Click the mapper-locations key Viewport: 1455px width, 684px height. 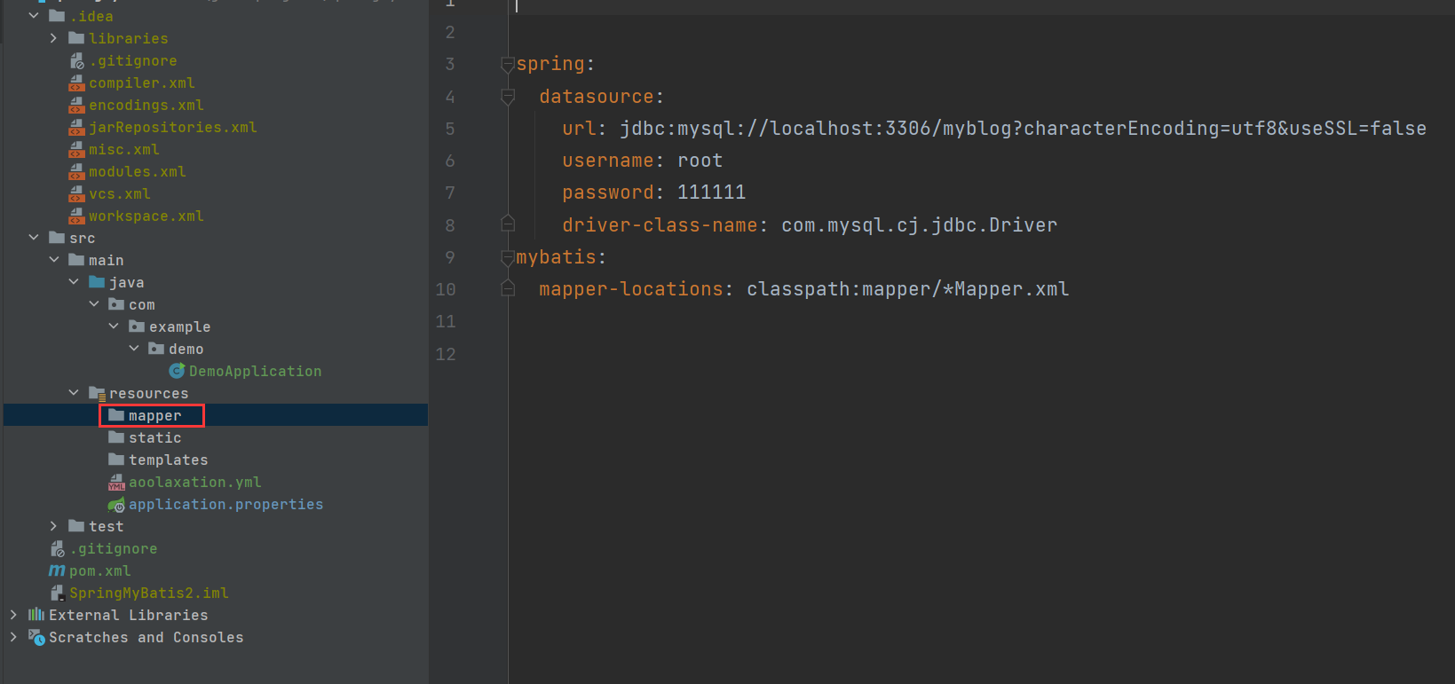(x=631, y=289)
